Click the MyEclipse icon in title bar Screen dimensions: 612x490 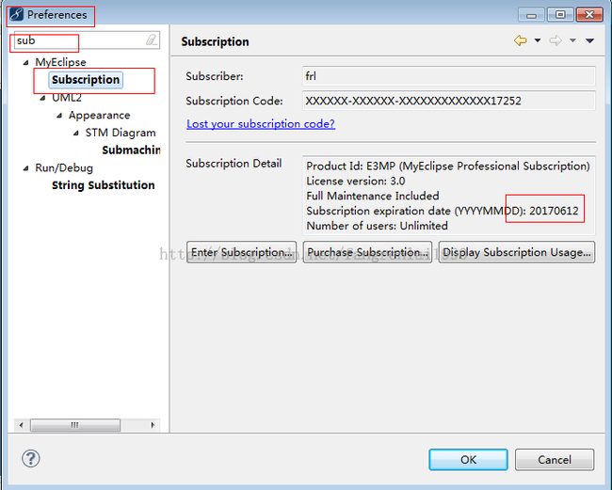coord(17,14)
